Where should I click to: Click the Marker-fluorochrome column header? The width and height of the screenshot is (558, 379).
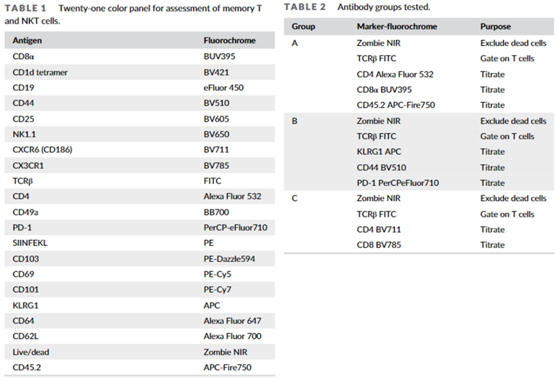point(397,26)
